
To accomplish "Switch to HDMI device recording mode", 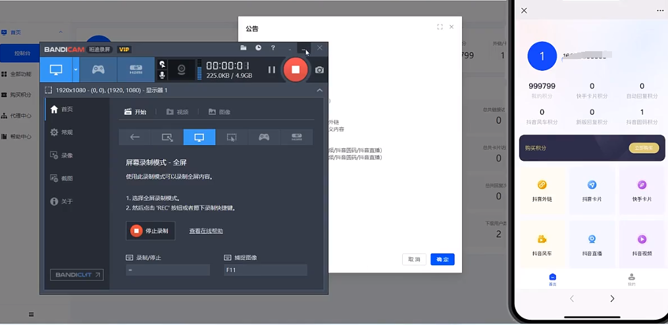I will [136, 70].
